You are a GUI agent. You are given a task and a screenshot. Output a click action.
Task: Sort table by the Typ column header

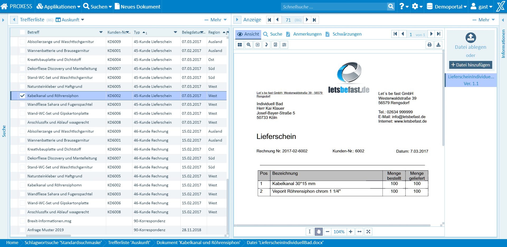coord(137,32)
